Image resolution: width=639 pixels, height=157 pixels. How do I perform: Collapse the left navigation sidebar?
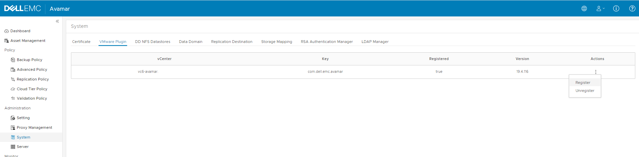(x=57, y=21)
